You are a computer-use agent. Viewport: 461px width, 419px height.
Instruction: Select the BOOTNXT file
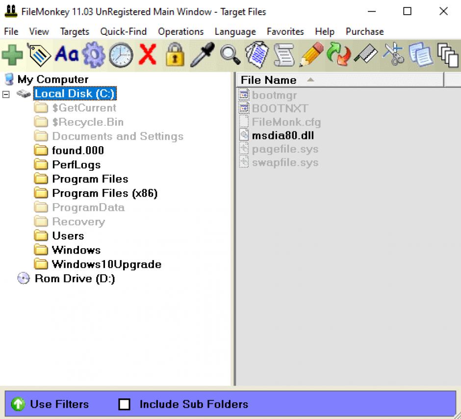tap(280, 108)
